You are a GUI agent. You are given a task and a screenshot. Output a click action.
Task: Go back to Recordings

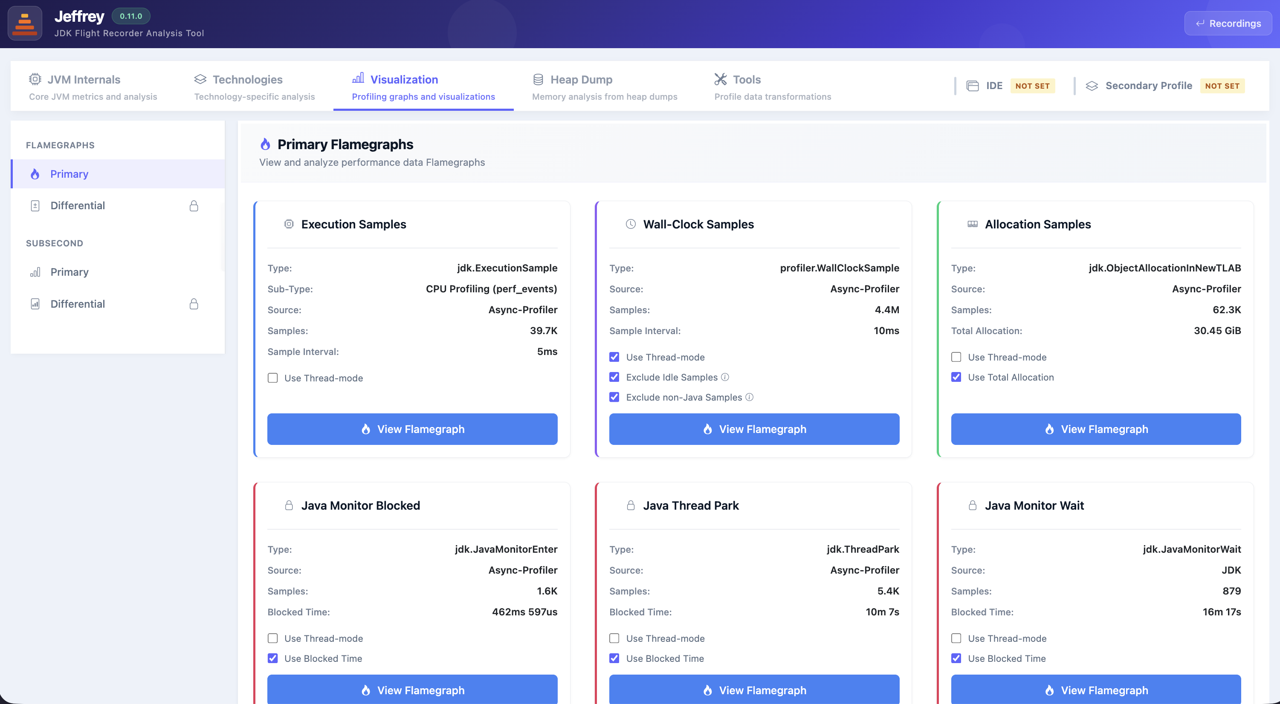[x=1228, y=23]
